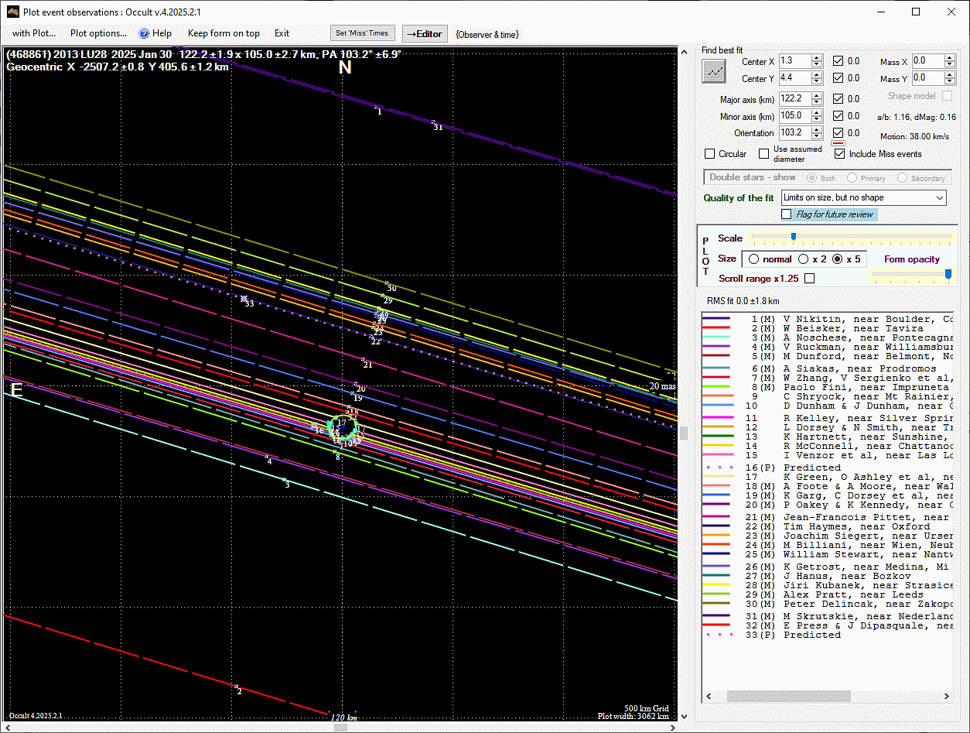Enable 'Use assumed diameter' checkbox

tap(764, 154)
